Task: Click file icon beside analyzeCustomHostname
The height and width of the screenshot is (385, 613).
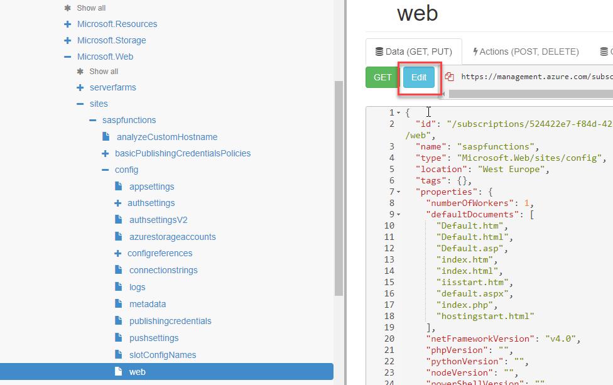Action: (x=106, y=136)
